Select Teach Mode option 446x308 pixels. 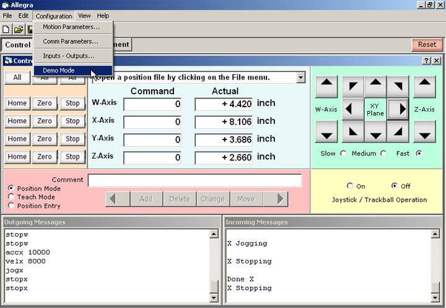11,196
